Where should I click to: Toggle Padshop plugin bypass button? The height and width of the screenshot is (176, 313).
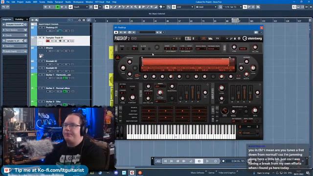point(116,32)
